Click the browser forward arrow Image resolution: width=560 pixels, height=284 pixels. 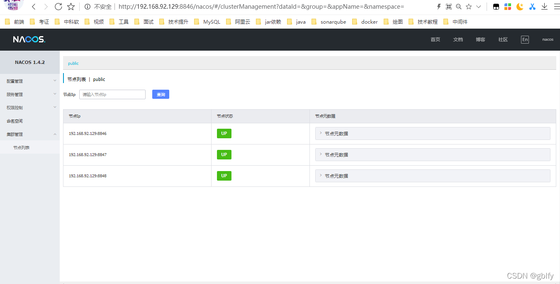46,7
